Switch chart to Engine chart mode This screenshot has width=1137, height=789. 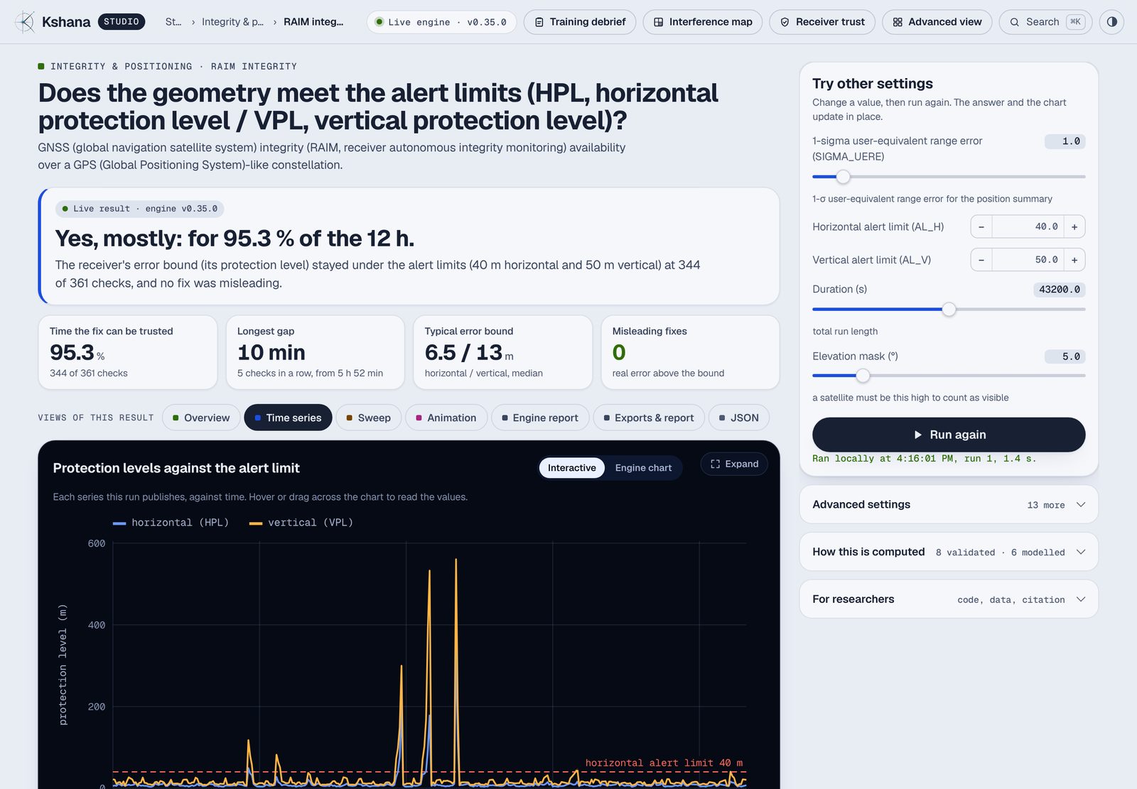[643, 467]
